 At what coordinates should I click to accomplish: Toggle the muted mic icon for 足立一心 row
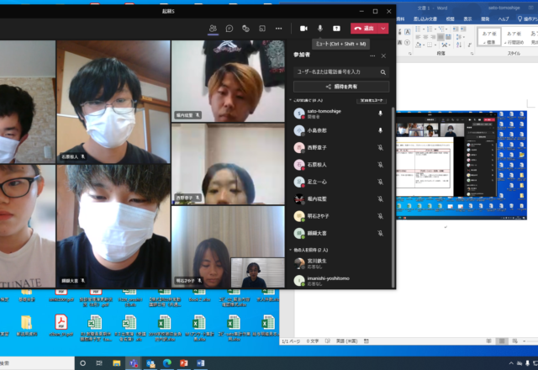tap(380, 182)
